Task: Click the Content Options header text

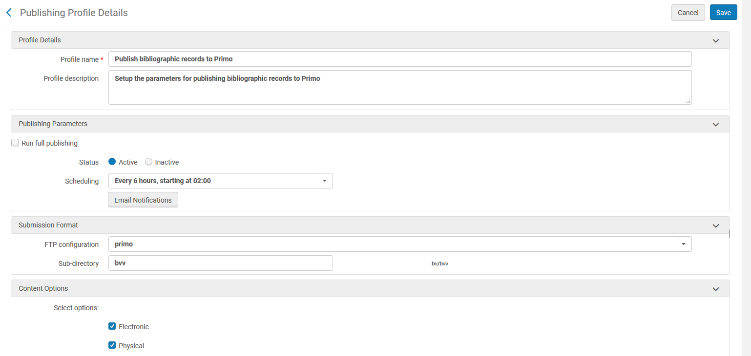Action: (43, 288)
